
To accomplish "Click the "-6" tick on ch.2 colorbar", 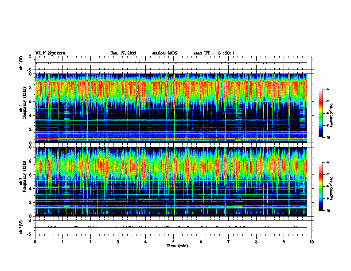I will [327, 163].
